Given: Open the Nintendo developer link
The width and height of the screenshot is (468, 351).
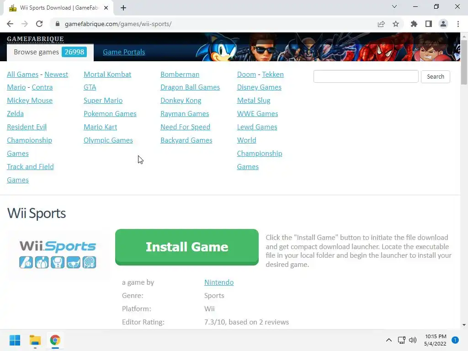Looking at the screenshot, I should point(219,282).
